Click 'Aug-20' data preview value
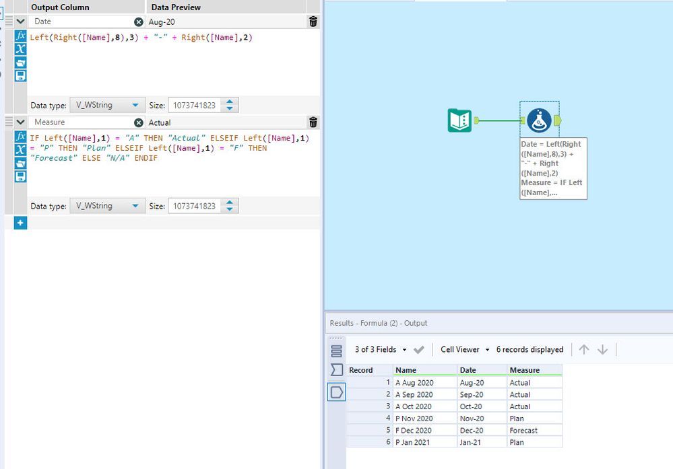 [162, 22]
